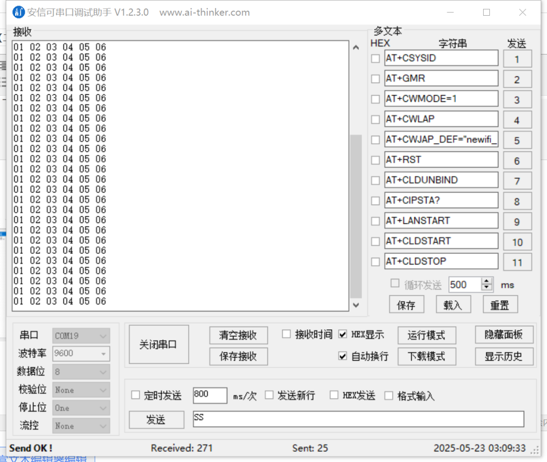547x462 pixels.
Task: Tick HEX checkbox for AT+GMR row
Action: pyautogui.click(x=375, y=79)
